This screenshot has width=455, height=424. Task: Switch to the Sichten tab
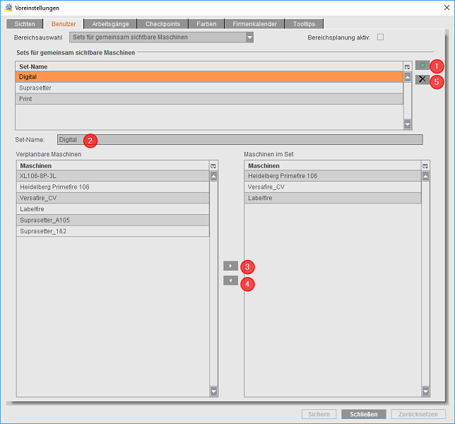pos(25,24)
